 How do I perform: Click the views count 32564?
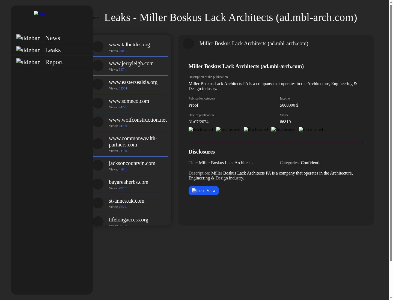click(123, 88)
